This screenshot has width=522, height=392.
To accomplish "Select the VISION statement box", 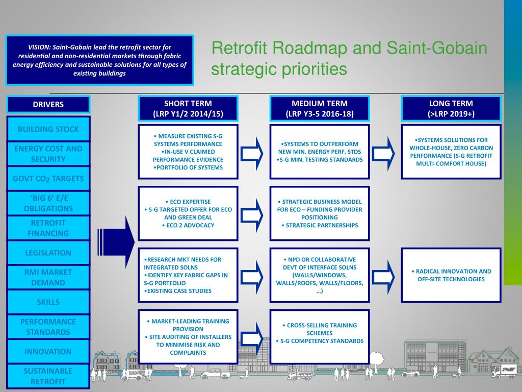I will (99, 60).
